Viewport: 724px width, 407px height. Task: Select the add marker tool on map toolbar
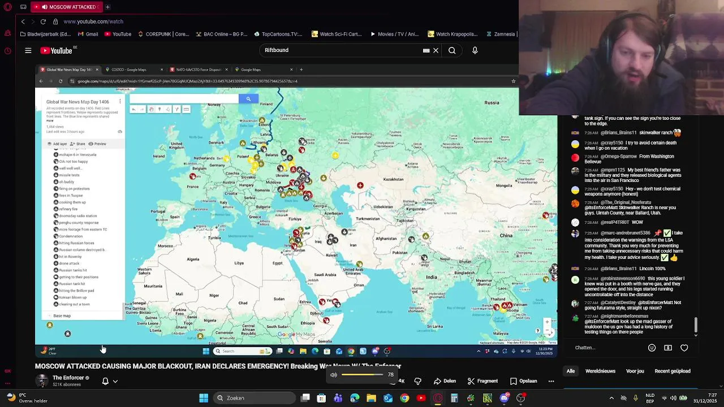tap(160, 109)
